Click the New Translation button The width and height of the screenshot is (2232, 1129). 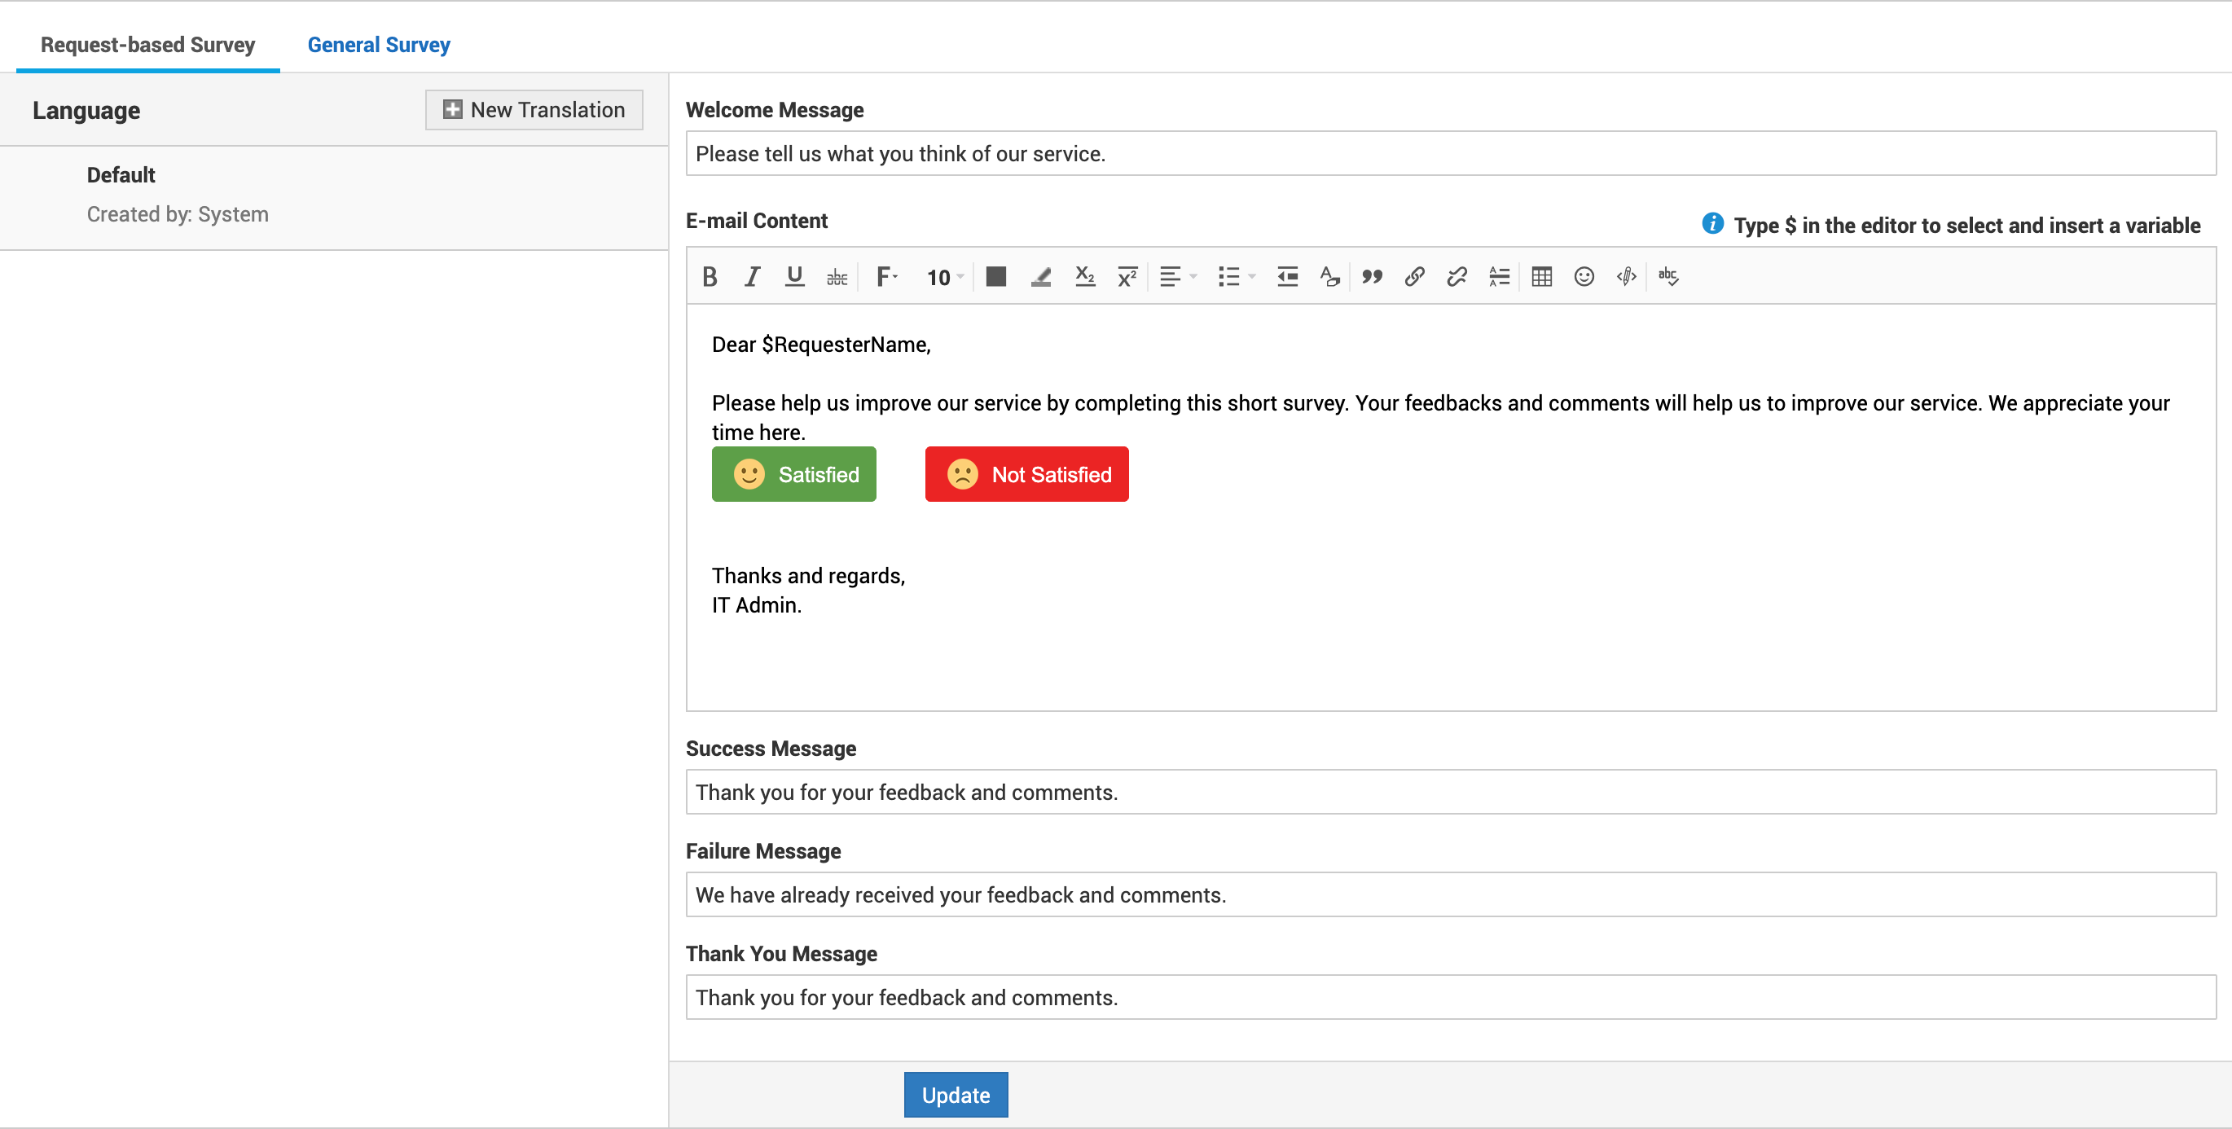(534, 110)
